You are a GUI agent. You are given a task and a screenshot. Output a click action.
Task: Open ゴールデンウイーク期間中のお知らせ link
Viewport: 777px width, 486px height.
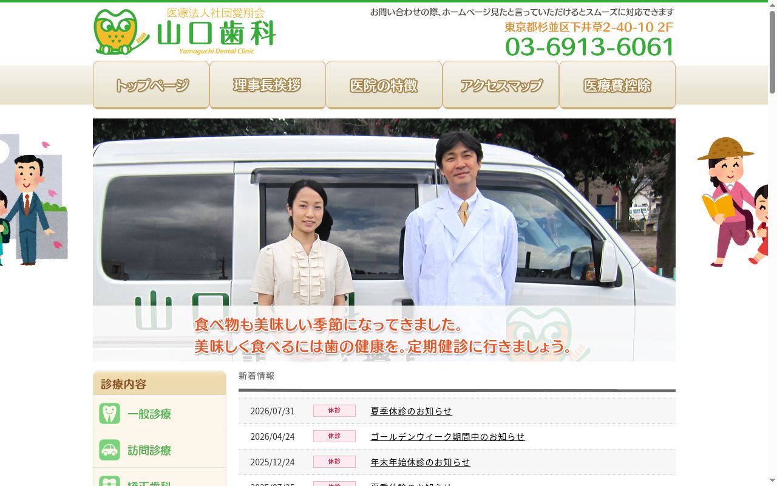coord(448,437)
